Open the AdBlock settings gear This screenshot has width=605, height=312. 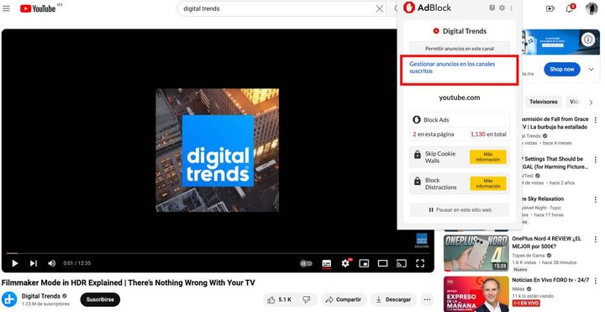click(x=502, y=8)
